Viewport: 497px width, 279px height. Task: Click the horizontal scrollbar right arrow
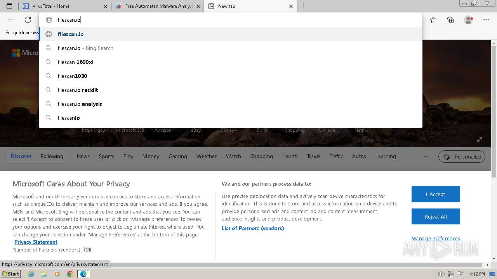point(488,265)
